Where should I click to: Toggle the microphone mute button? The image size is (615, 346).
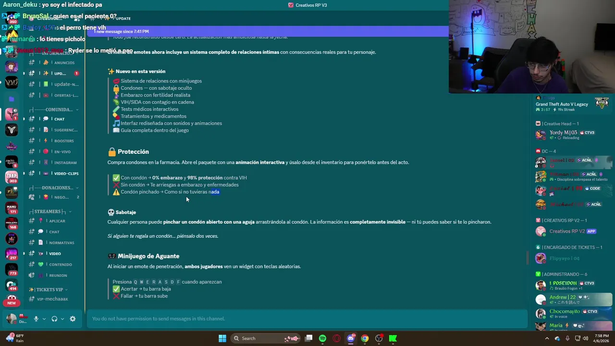36,319
